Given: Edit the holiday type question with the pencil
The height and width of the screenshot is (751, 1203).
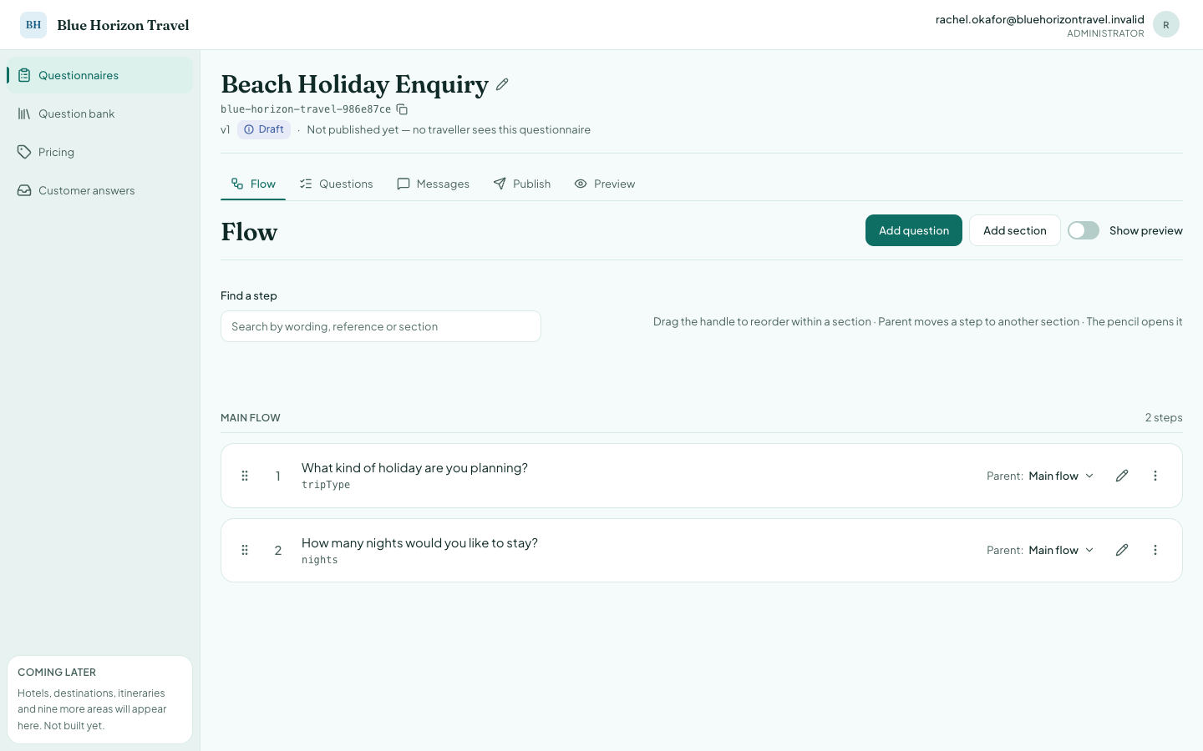Looking at the screenshot, I should point(1122,476).
